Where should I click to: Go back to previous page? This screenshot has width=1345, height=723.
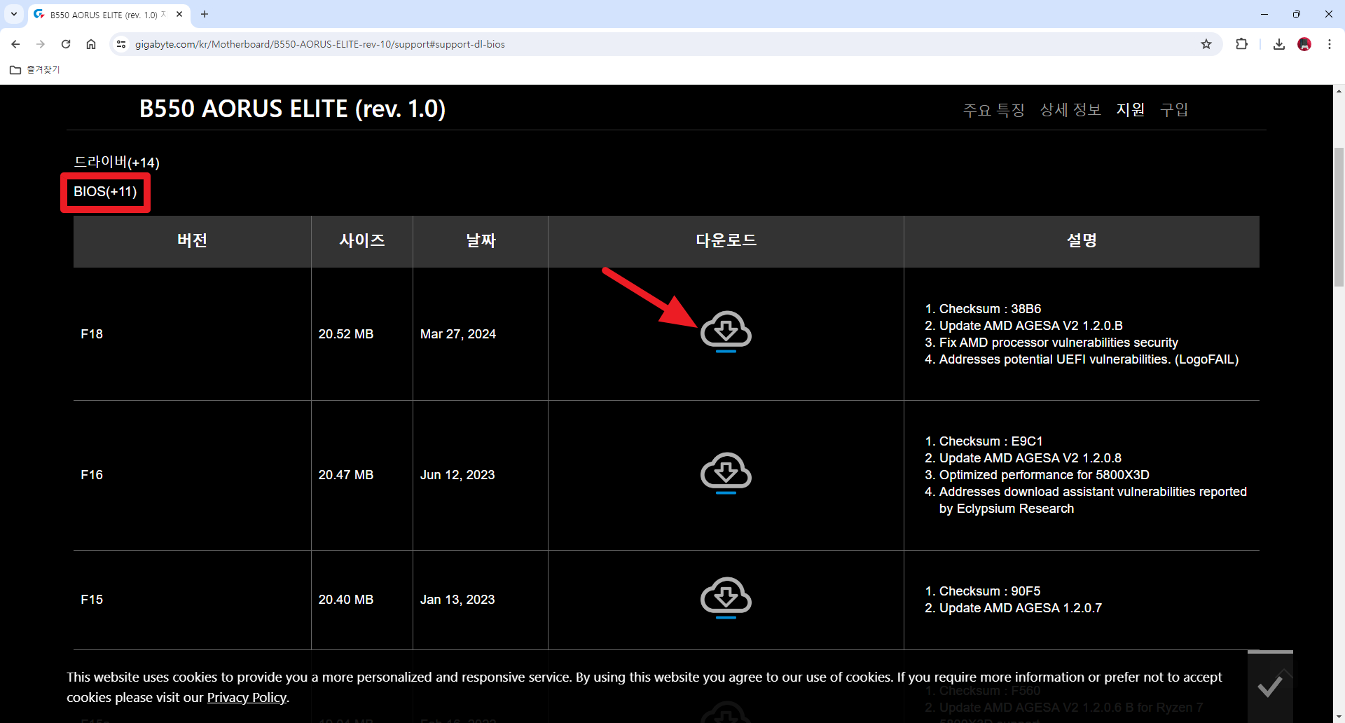pos(15,44)
